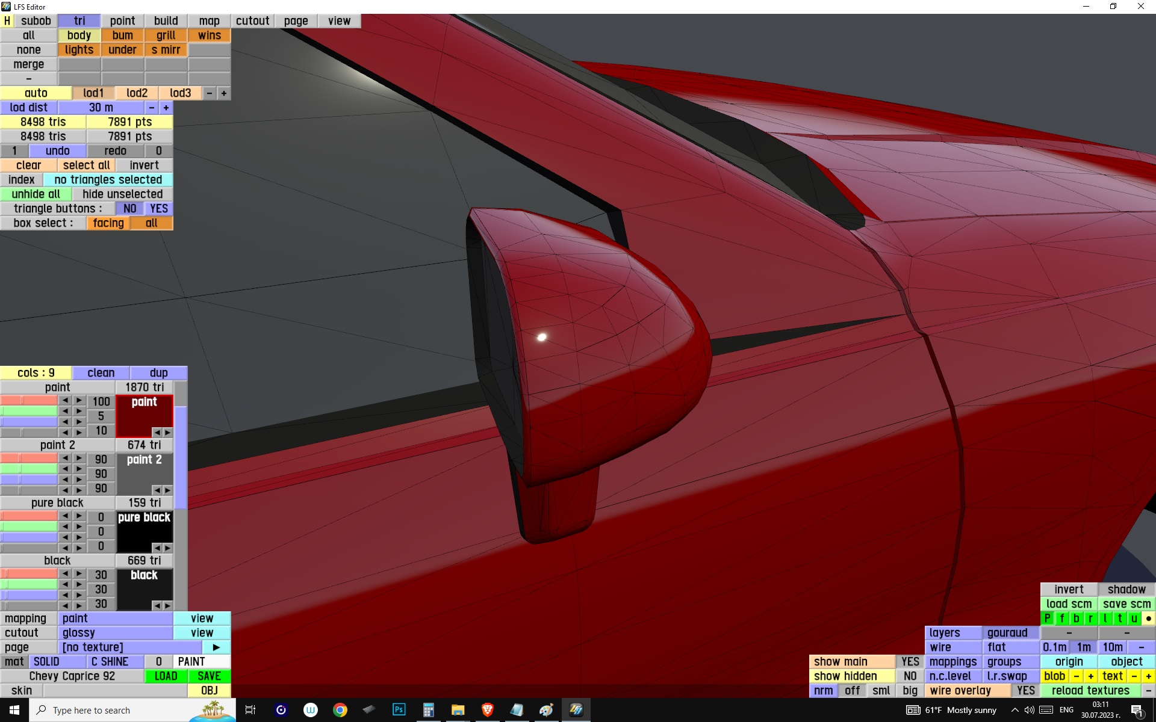Launch the Brave browser taskbar icon

click(x=487, y=710)
